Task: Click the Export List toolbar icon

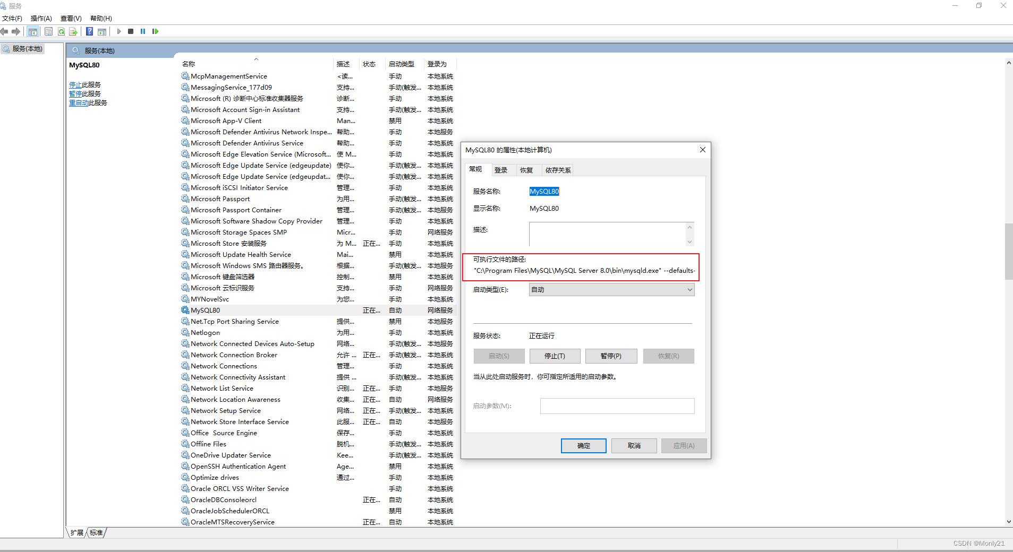Action: [73, 31]
